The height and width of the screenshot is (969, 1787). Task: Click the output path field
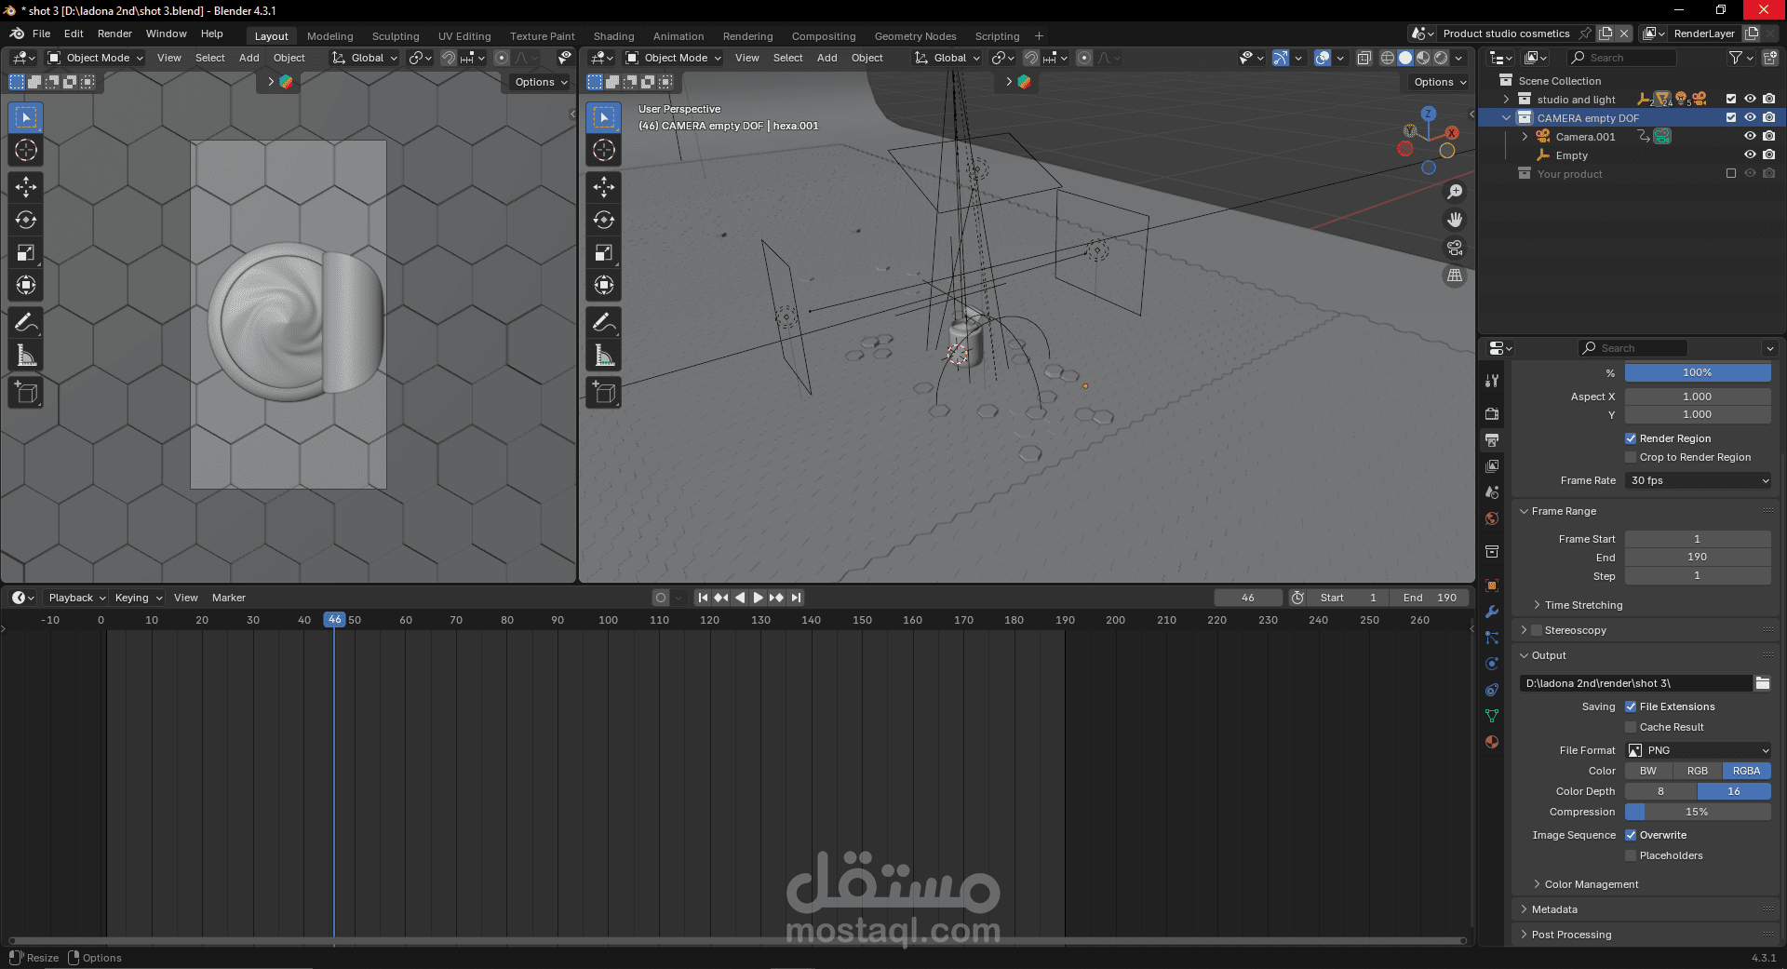[1636, 683]
